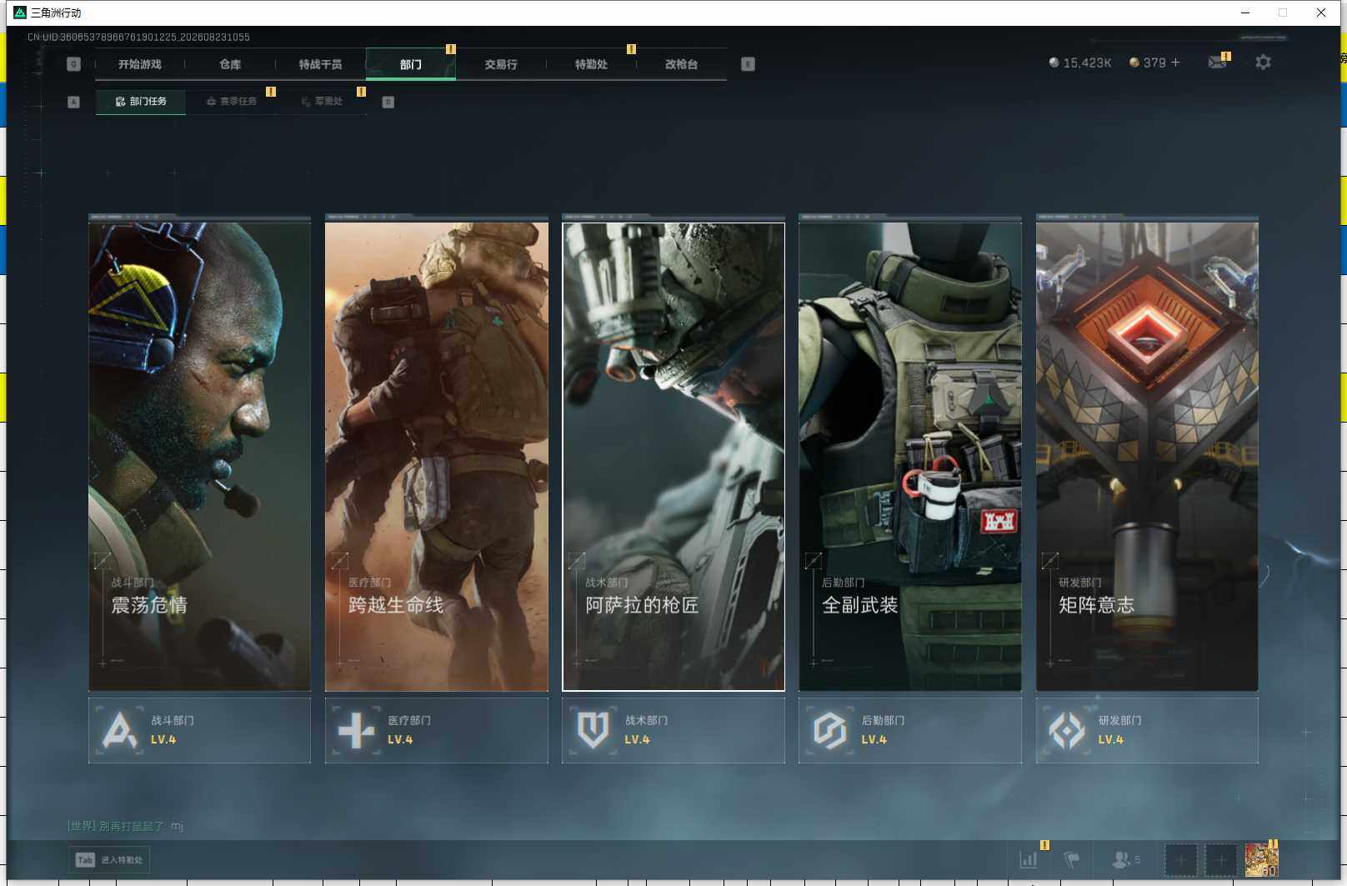Click the silver currency coin icon
Image resolution: width=1347 pixels, height=886 pixels.
click(1054, 63)
